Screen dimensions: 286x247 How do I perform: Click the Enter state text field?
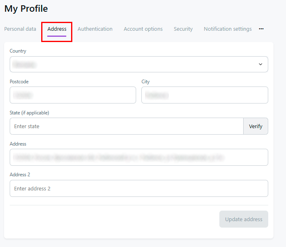point(126,126)
